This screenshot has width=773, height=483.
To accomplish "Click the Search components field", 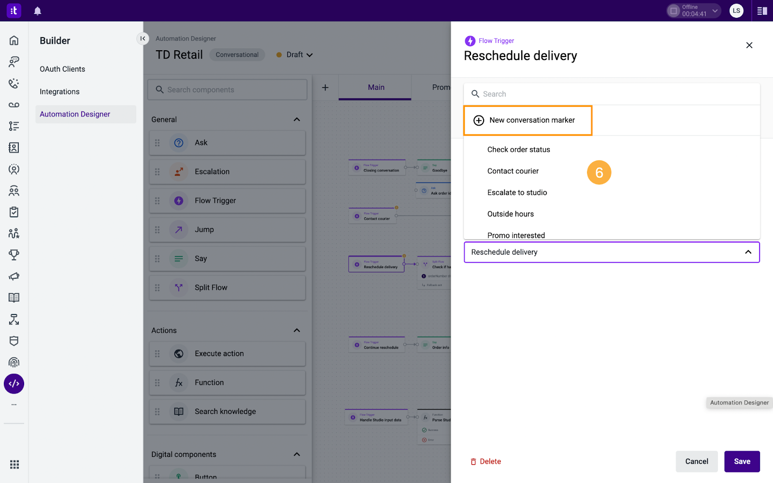I will click(228, 90).
